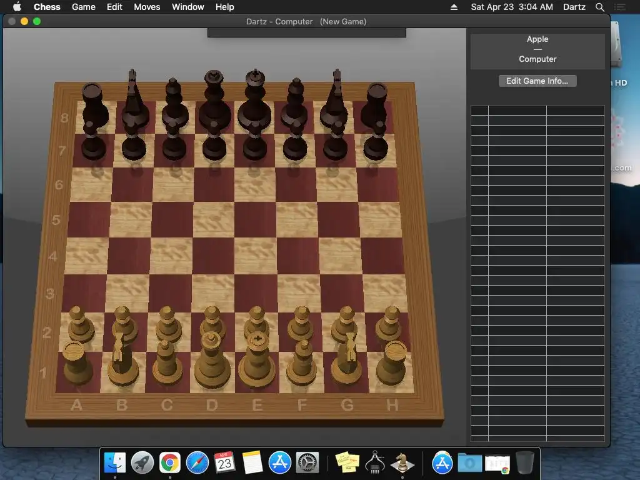This screenshot has width=640, height=480.
Task: Click the black rook on A8
Action: (94, 104)
